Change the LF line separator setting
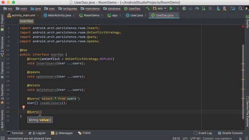The width and height of the screenshot is (249, 140). click(185, 138)
